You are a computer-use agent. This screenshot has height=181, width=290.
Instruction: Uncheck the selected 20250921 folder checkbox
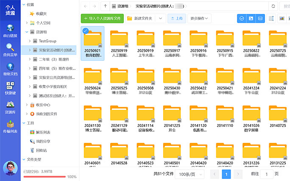coord(85,31)
